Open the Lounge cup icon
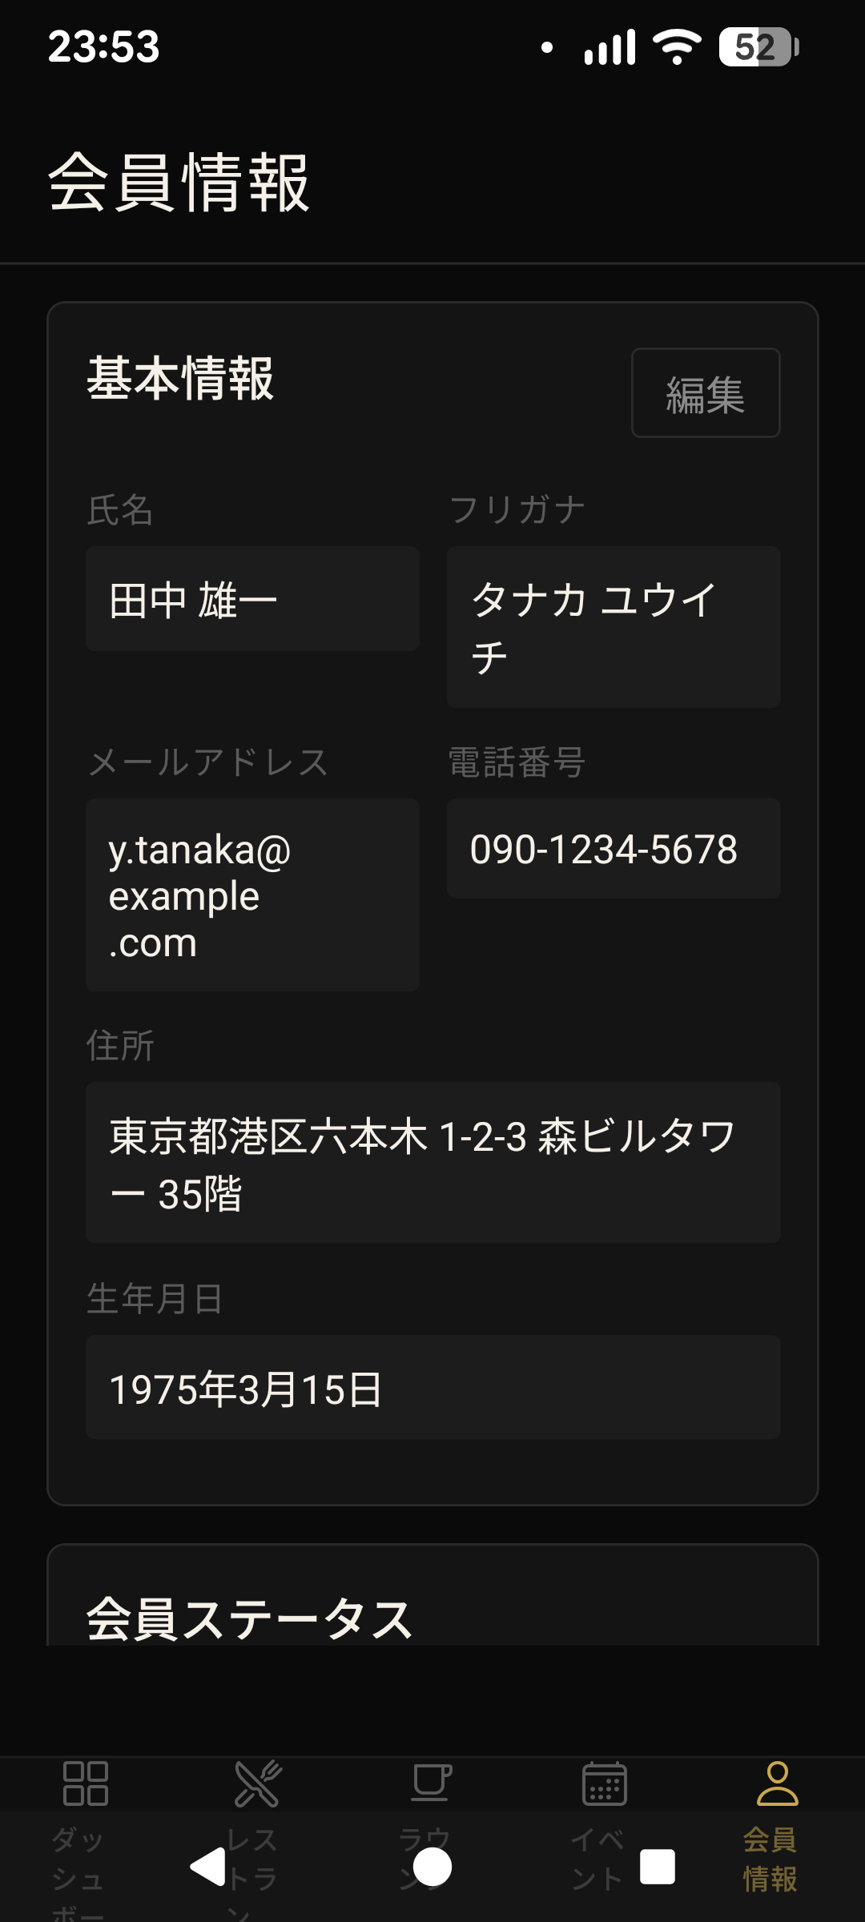 pos(431,1783)
